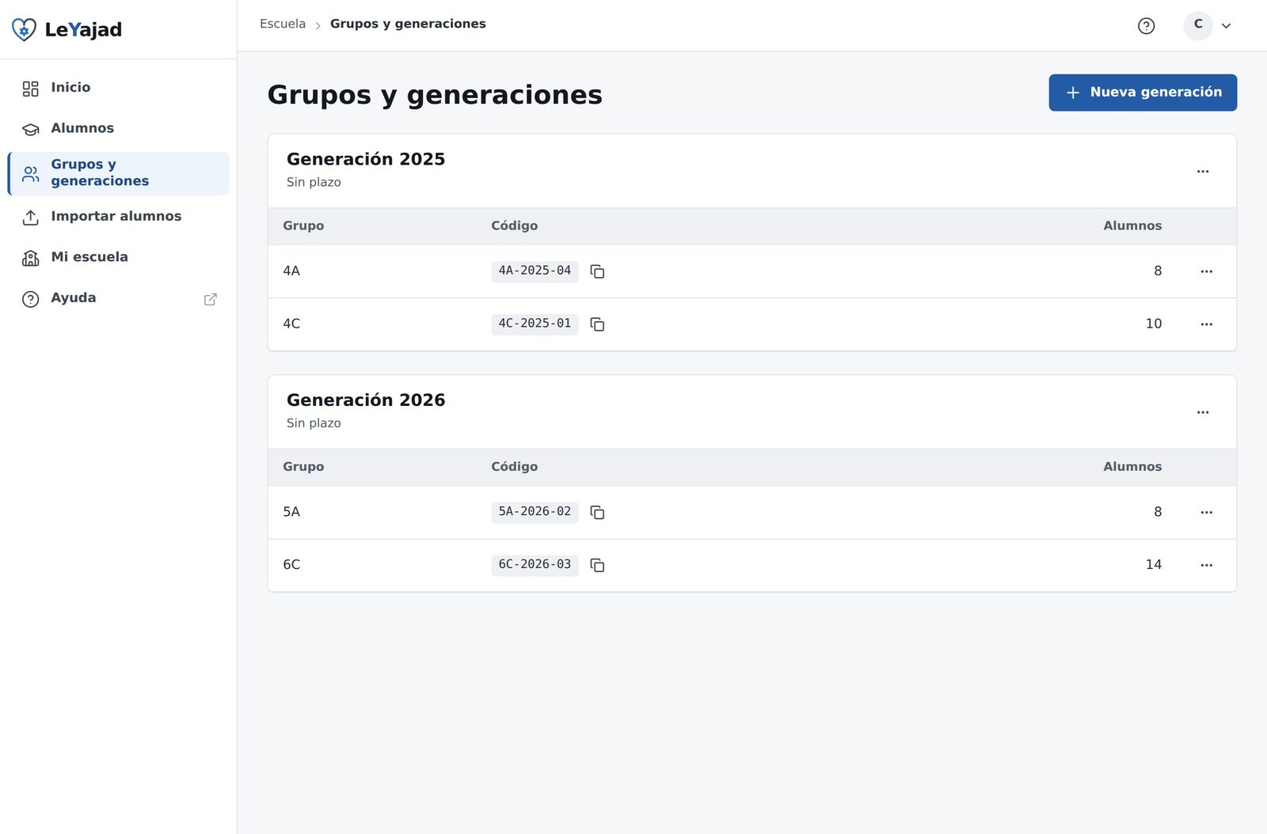1267x834 pixels.
Task: Open Generación 2025 options menu
Action: [1203, 172]
